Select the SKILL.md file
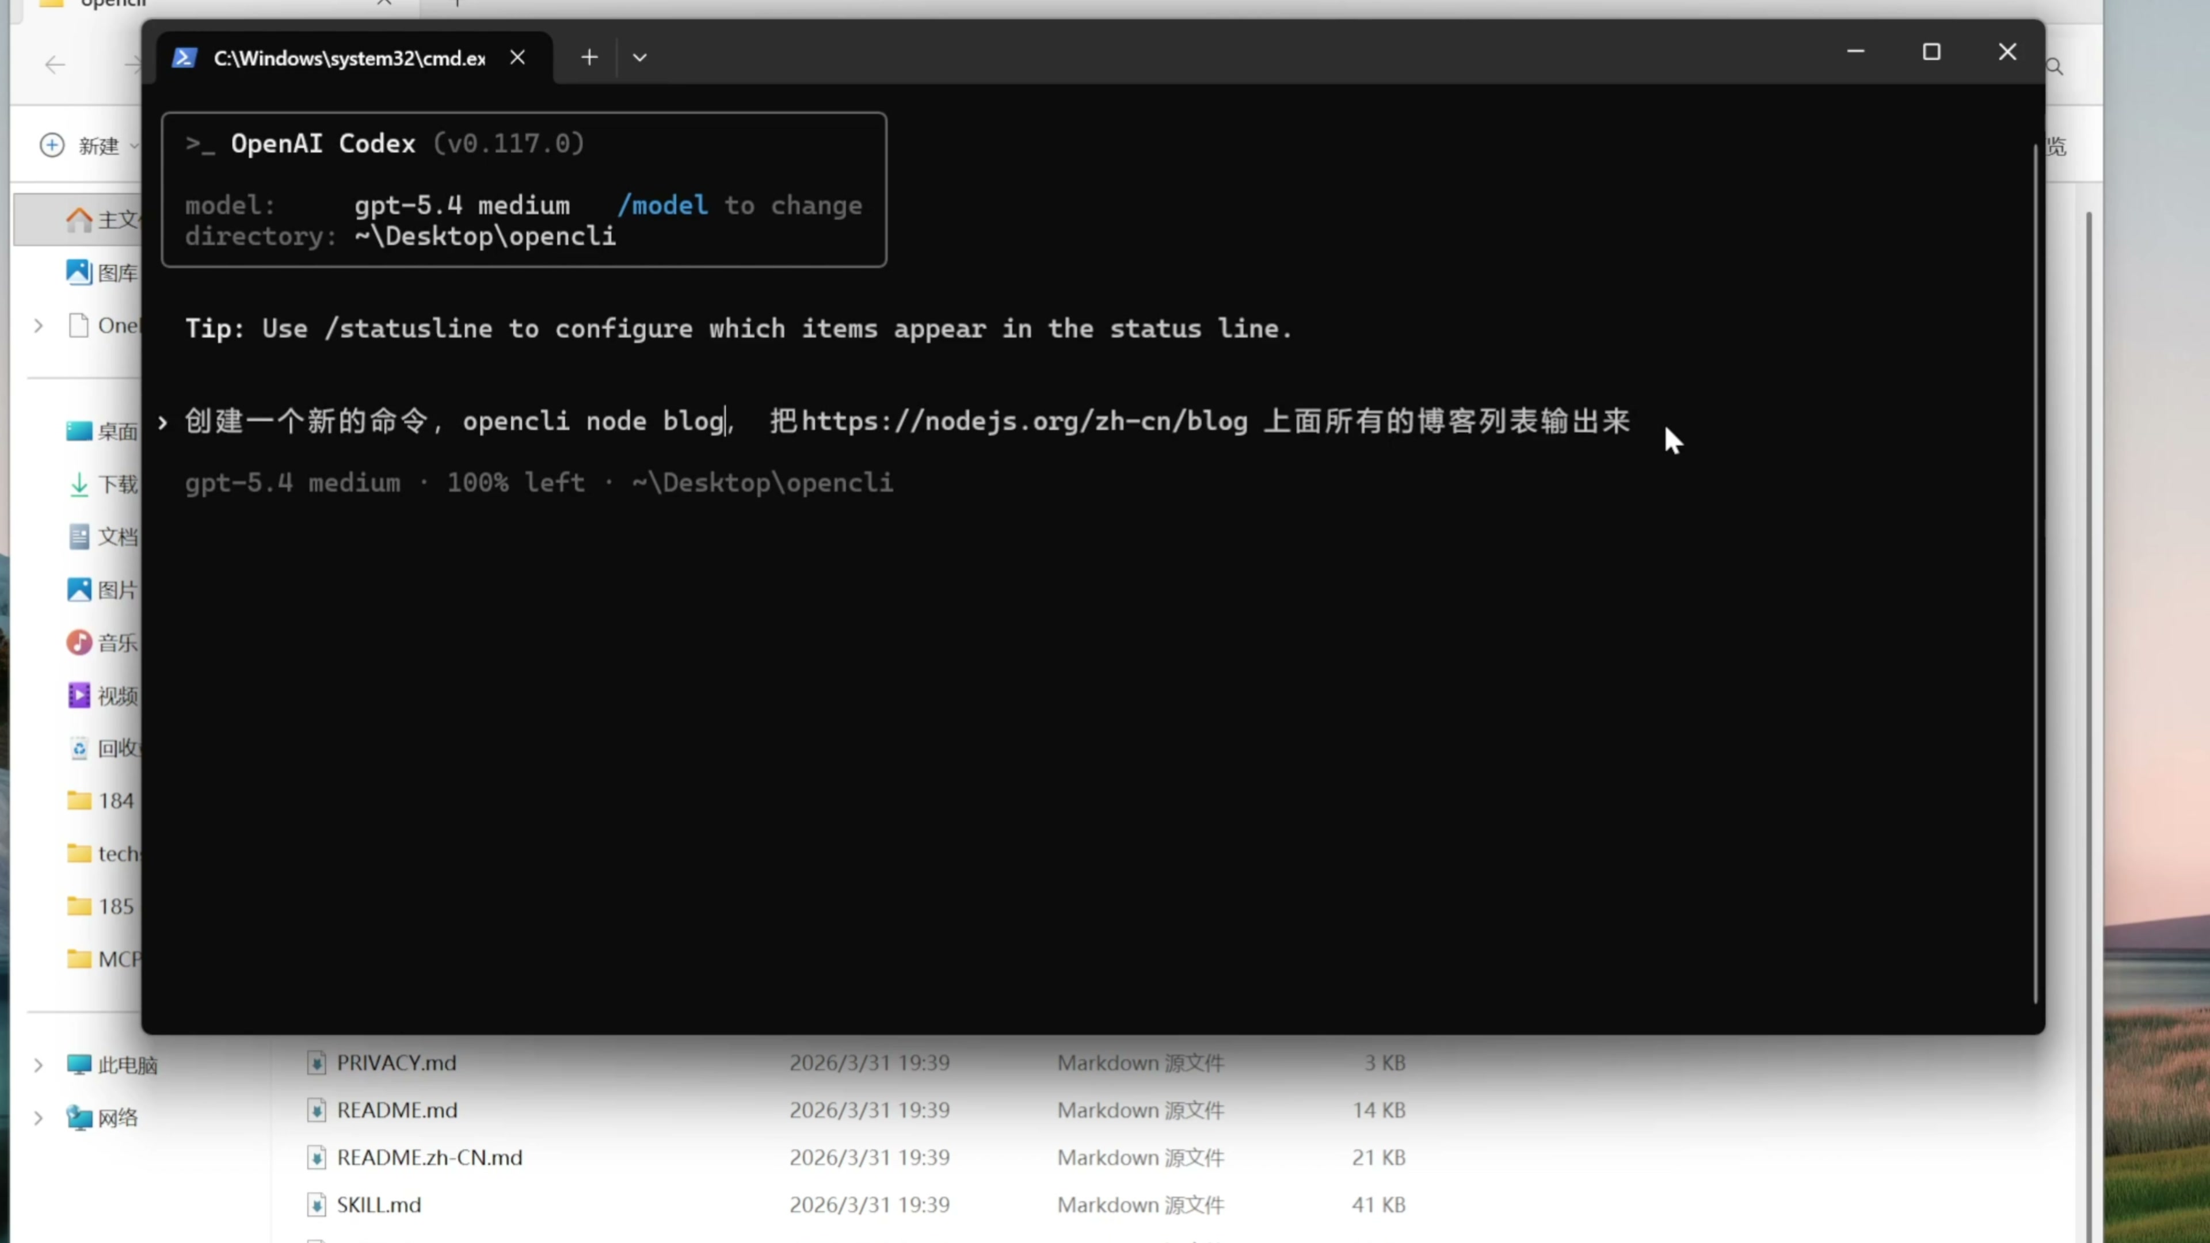This screenshot has width=2210, height=1243. coord(378,1204)
